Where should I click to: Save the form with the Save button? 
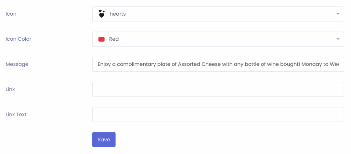pos(104,139)
